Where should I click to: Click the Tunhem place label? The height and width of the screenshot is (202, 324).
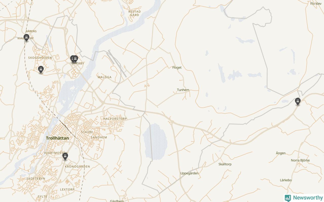pos(183,90)
